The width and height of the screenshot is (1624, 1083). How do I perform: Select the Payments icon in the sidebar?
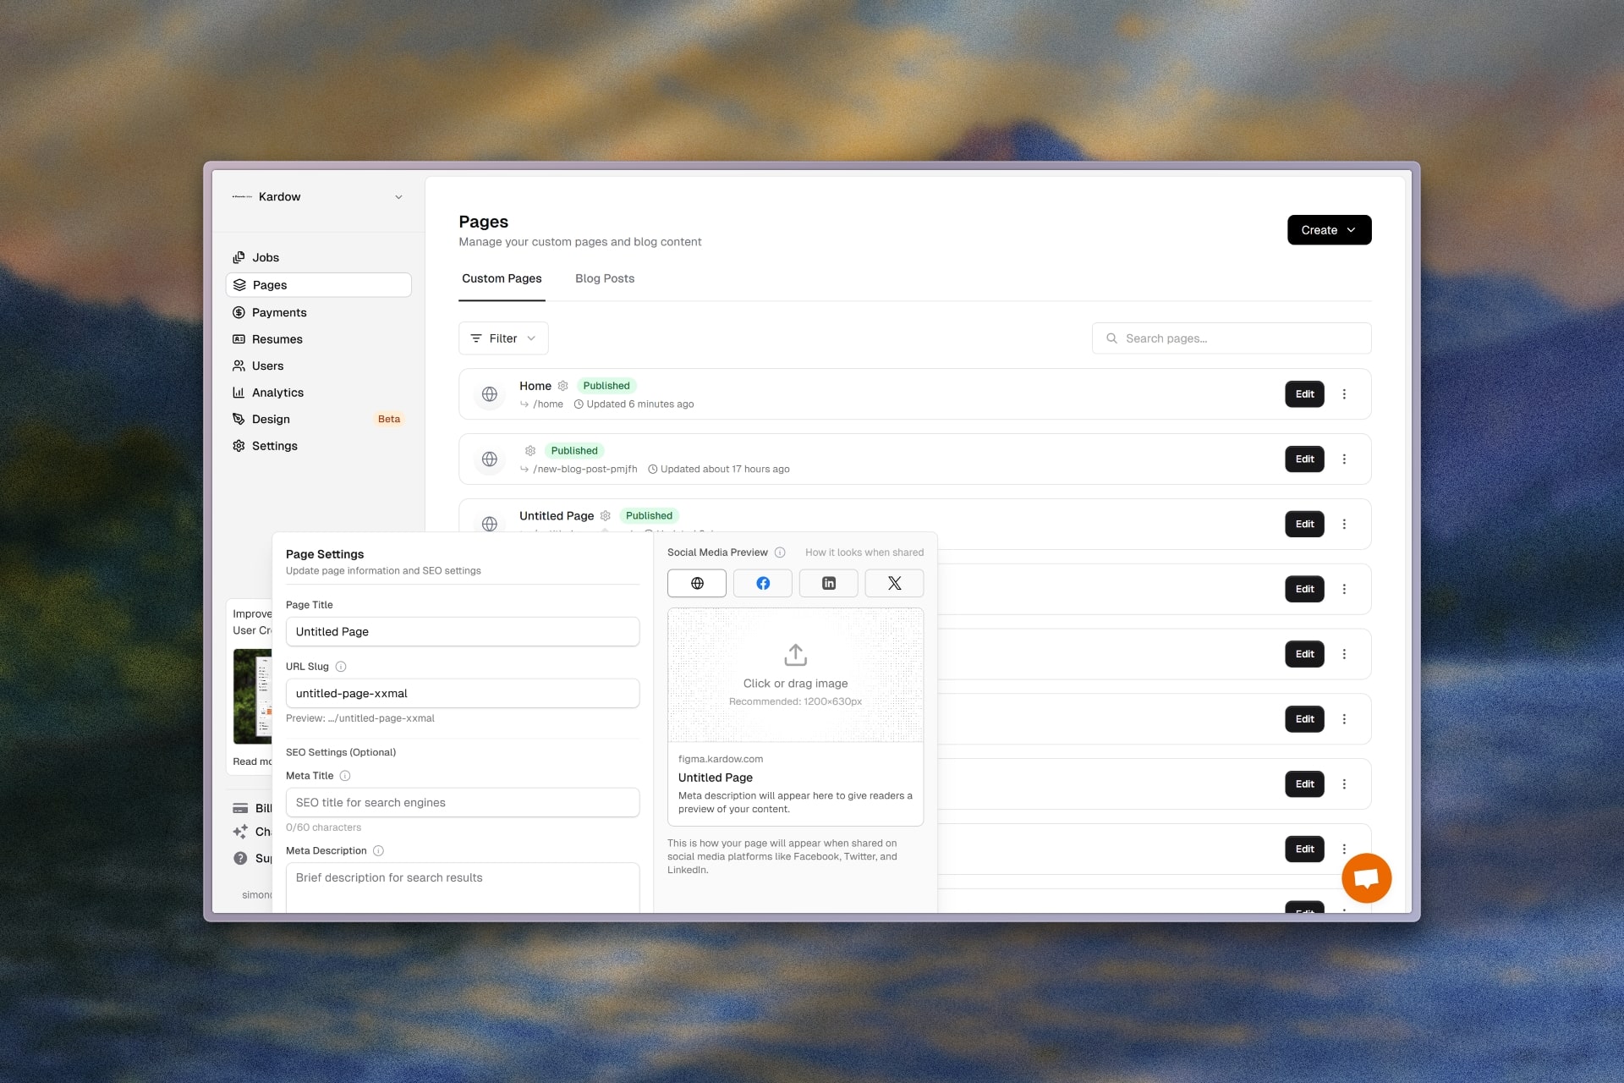239,312
